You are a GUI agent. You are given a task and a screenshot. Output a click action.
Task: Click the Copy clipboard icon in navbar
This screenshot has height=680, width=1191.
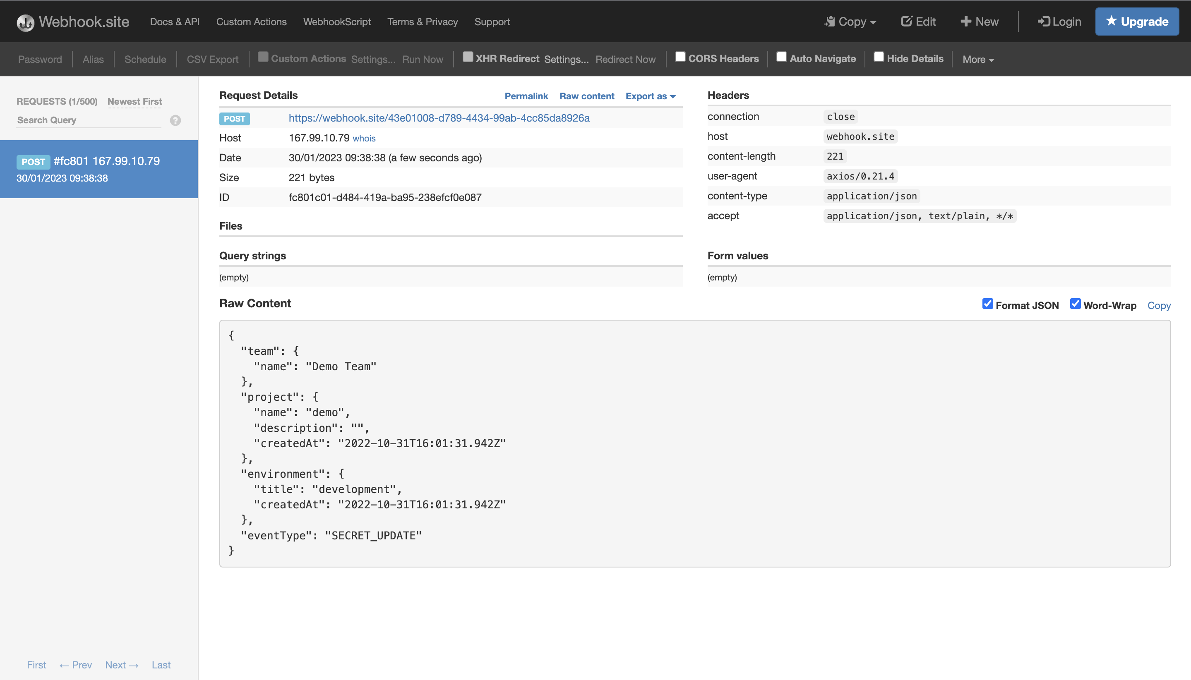point(829,22)
